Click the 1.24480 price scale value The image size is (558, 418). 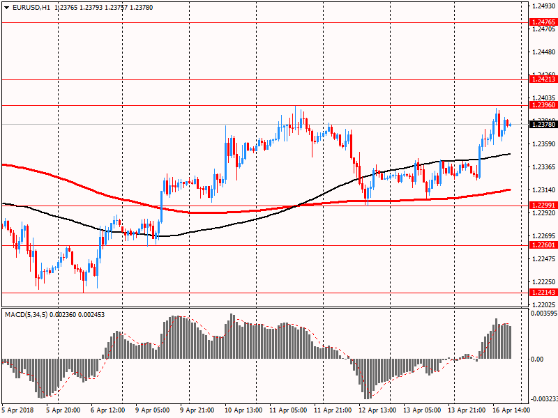(543, 52)
